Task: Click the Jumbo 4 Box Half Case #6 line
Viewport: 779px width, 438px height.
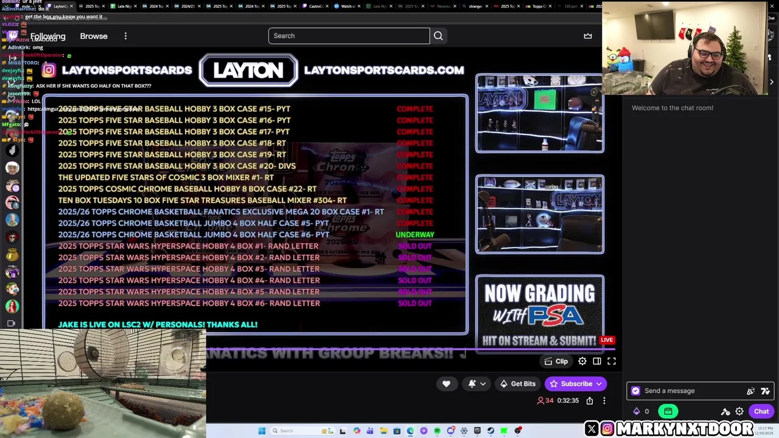Action: click(194, 235)
